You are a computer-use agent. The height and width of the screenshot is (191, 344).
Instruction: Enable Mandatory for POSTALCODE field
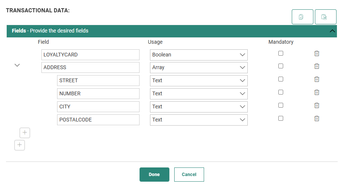point(281,118)
